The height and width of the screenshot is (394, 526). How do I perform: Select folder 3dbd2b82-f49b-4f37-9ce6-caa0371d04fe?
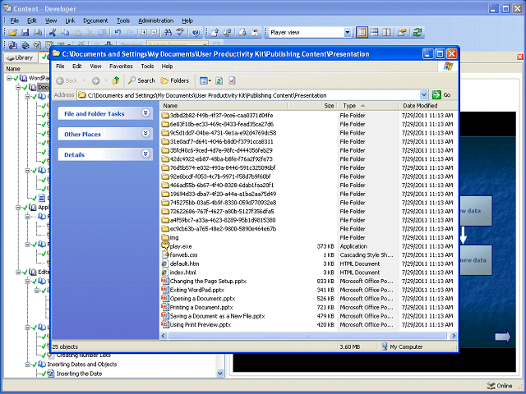point(217,115)
